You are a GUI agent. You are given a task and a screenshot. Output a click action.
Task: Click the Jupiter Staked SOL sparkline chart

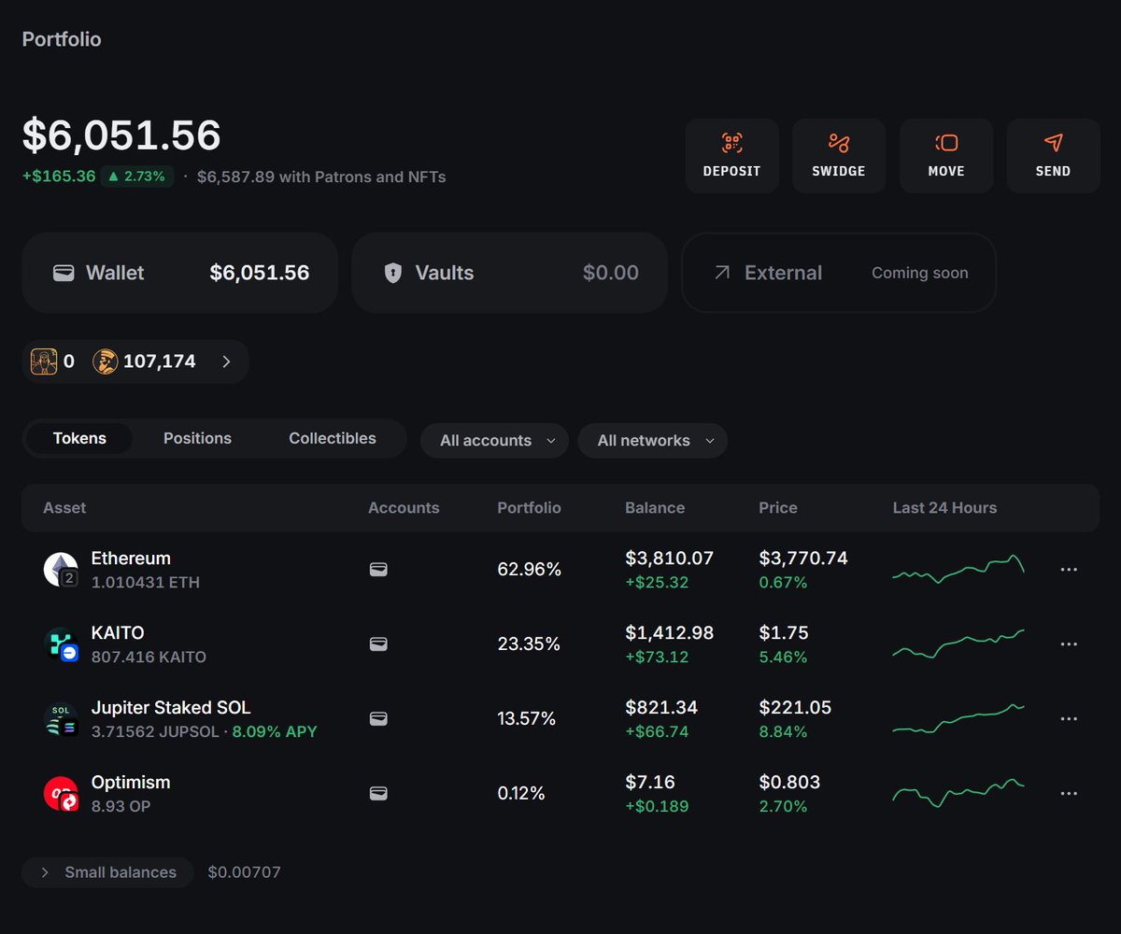(958, 718)
